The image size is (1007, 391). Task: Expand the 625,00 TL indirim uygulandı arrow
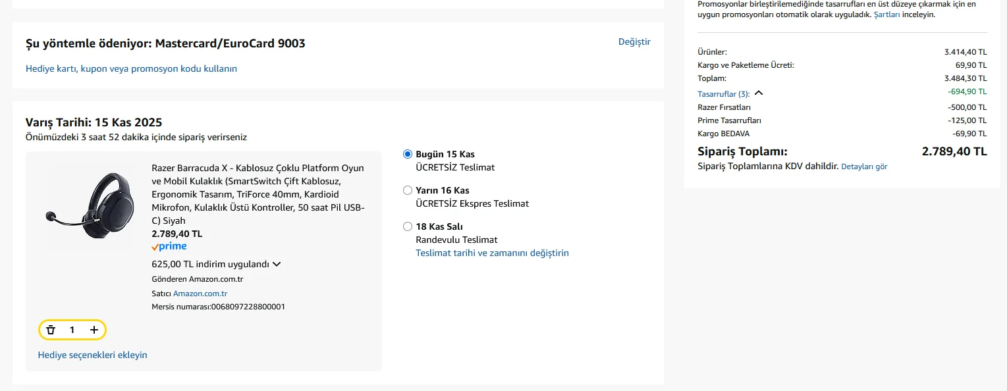click(277, 265)
